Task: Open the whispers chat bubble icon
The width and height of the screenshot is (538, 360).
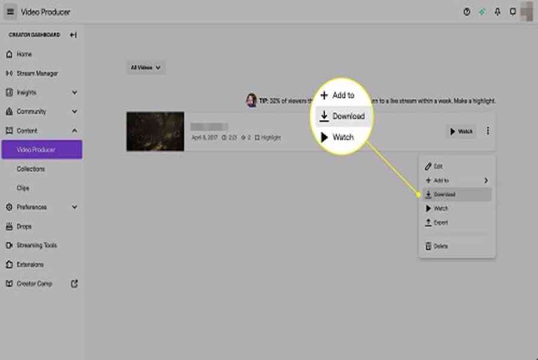Action: pos(513,12)
